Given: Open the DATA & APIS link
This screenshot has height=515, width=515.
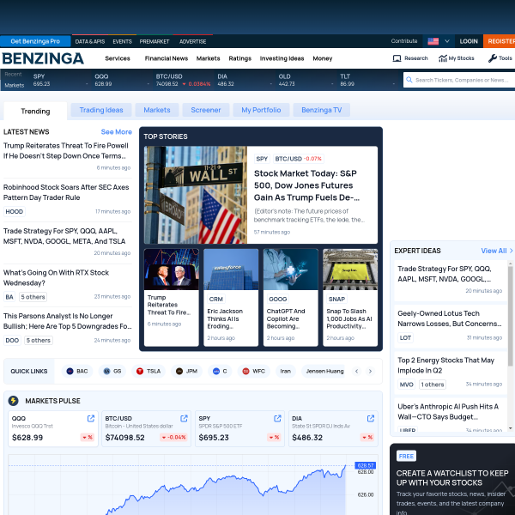Looking at the screenshot, I should [x=90, y=42].
